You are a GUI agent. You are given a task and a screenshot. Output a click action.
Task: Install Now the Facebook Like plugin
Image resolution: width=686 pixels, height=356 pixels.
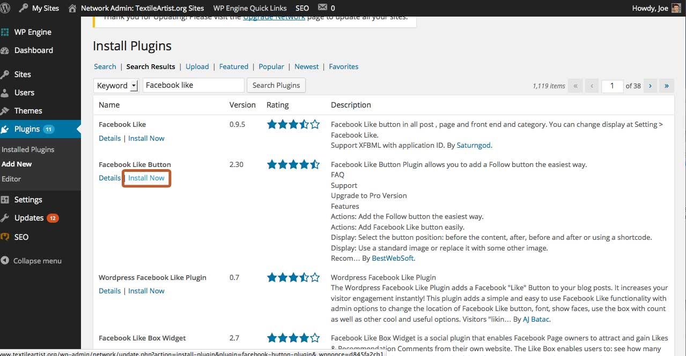point(146,138)
